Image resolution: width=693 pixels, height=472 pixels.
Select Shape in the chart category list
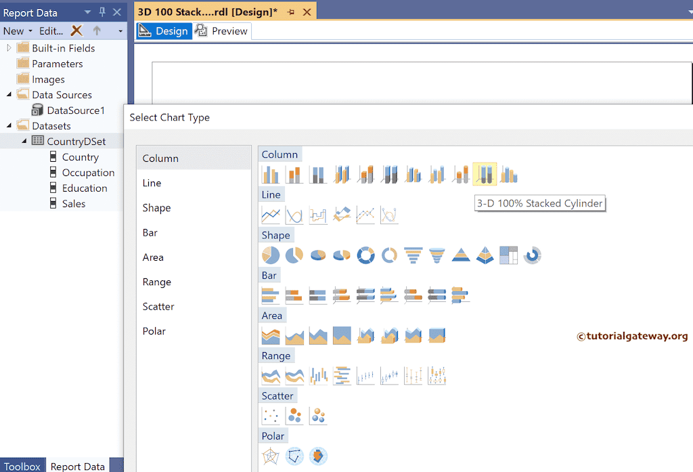tap(194, 207)
